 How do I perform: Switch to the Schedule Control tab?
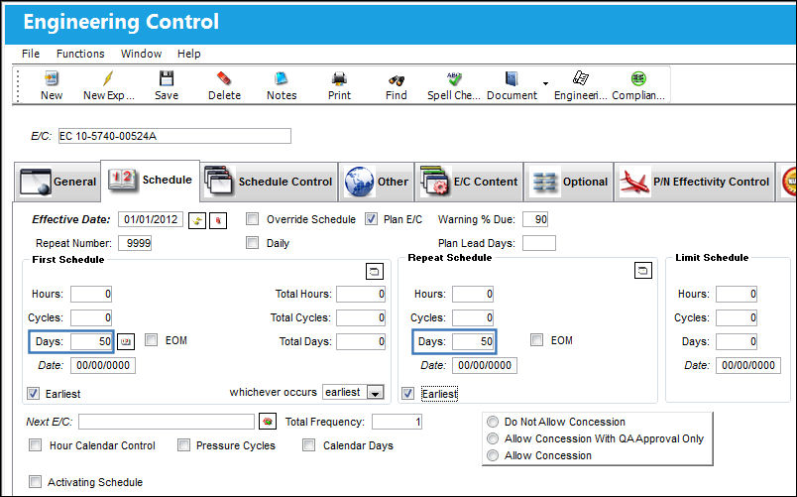pyautogui.click(x=269, y=182)
